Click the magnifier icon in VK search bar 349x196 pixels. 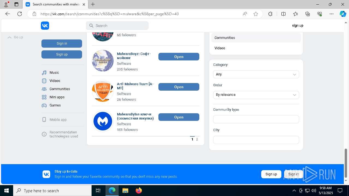pos(91,26)
